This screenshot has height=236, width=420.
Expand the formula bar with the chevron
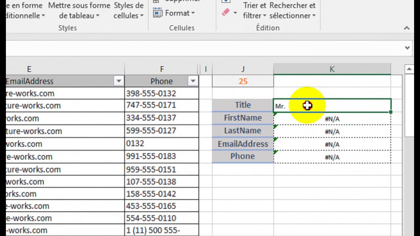click(x=407, y=48)
